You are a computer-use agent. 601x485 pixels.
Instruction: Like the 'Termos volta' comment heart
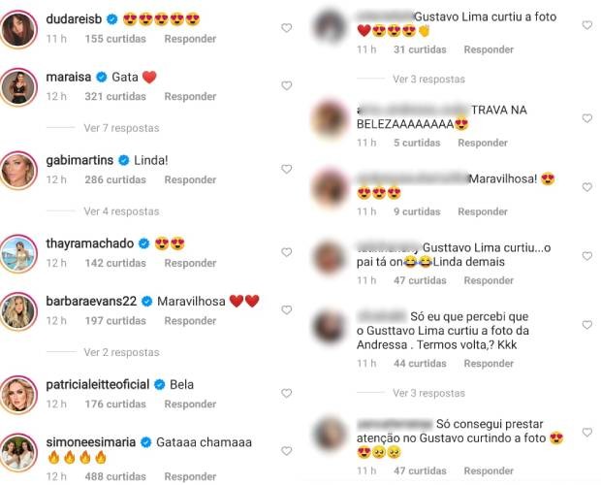[587, 325]
